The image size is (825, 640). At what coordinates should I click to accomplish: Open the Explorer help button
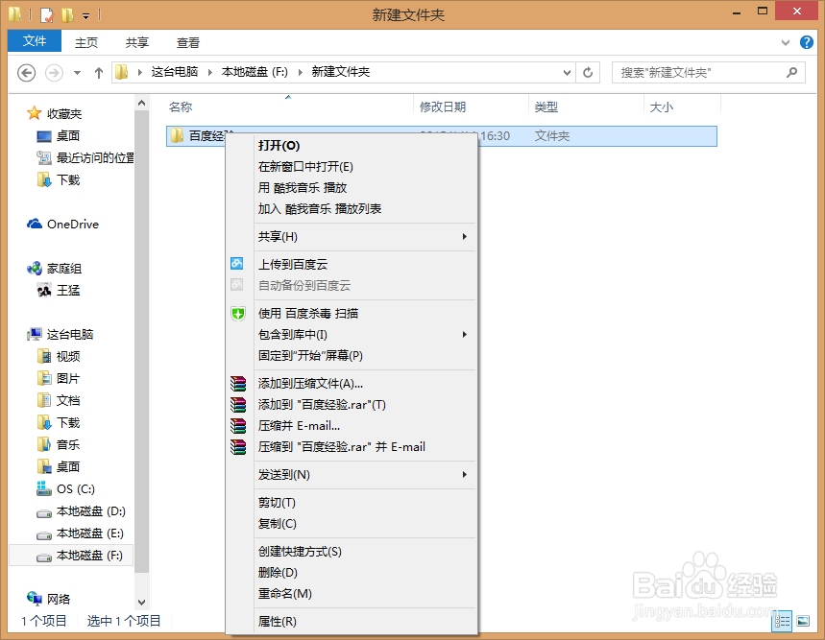(x=806, y=42)
